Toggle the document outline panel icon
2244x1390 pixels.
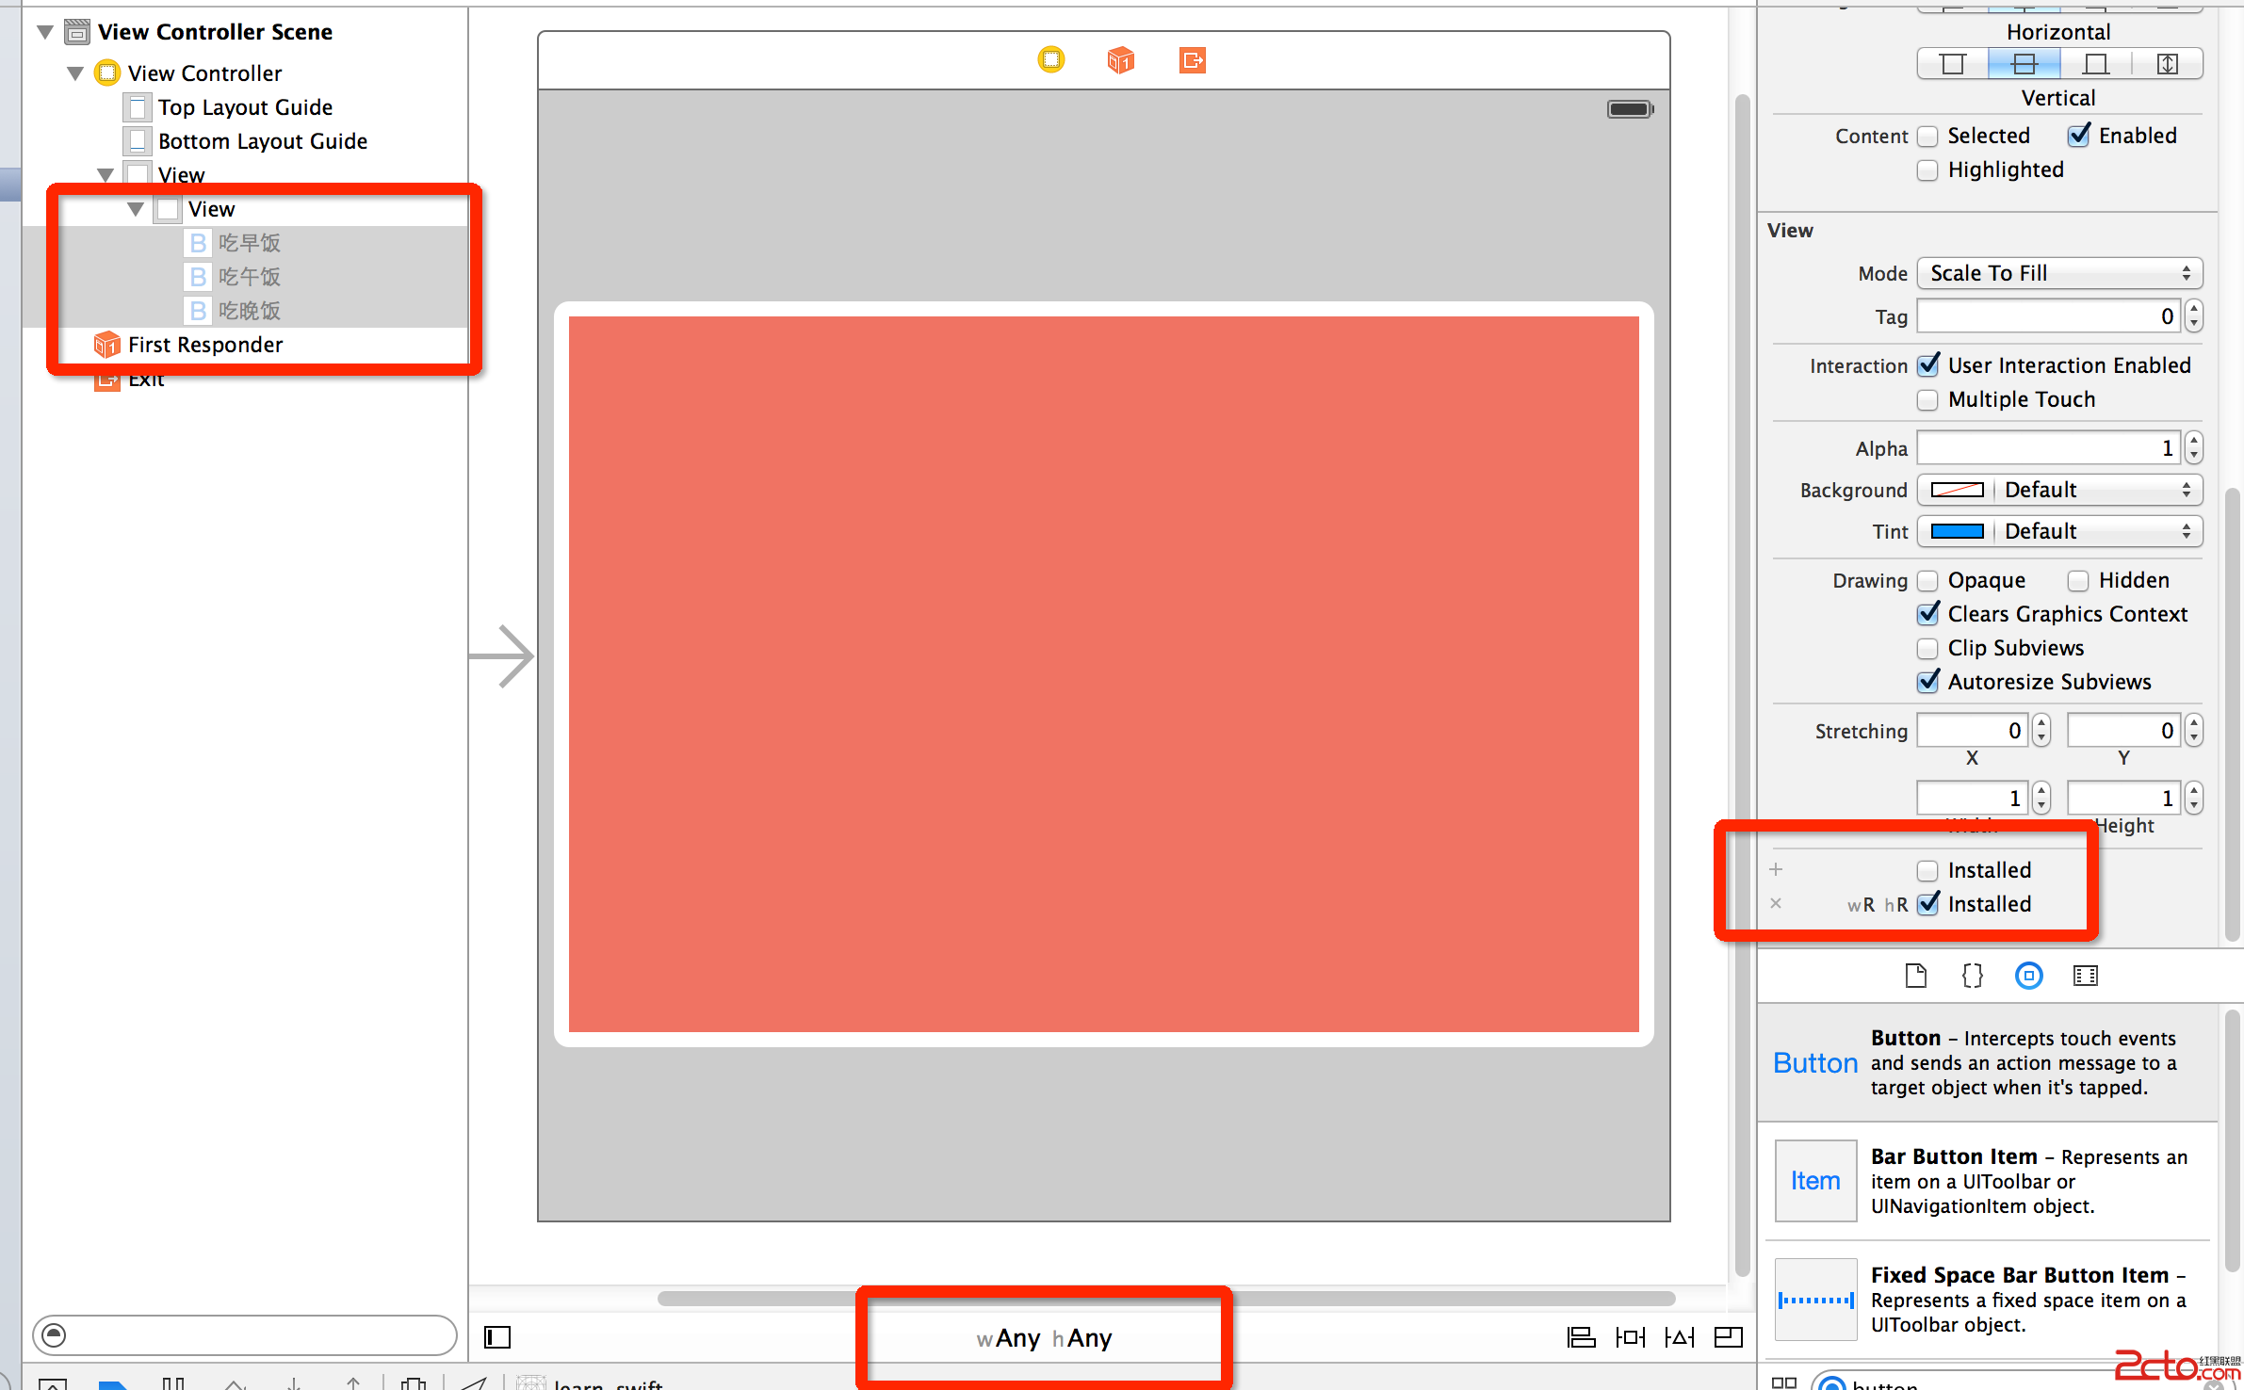[497, 1337]
